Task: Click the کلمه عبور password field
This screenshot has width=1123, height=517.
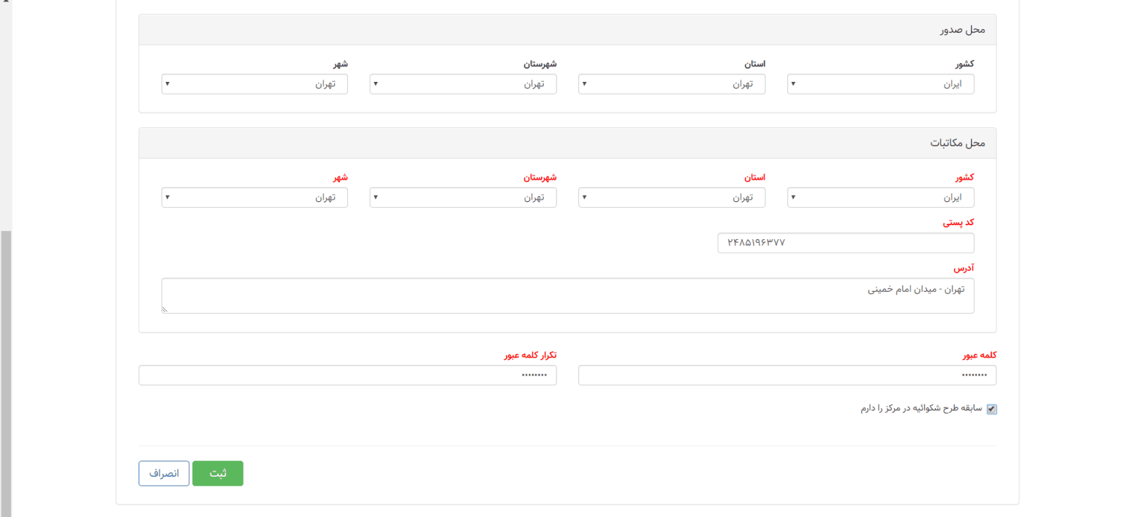Action: pos(787,375)
